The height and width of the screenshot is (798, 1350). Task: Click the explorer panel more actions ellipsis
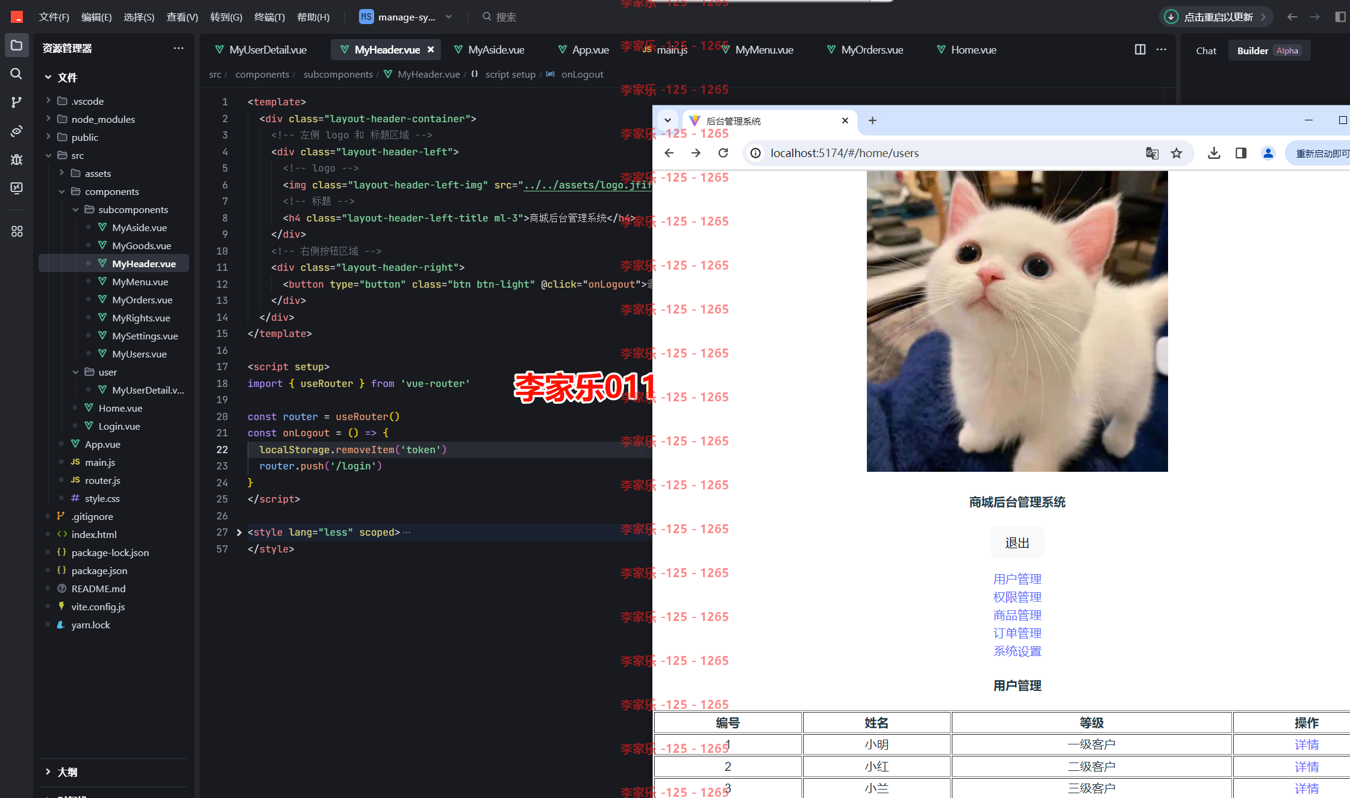click(178, 48)
